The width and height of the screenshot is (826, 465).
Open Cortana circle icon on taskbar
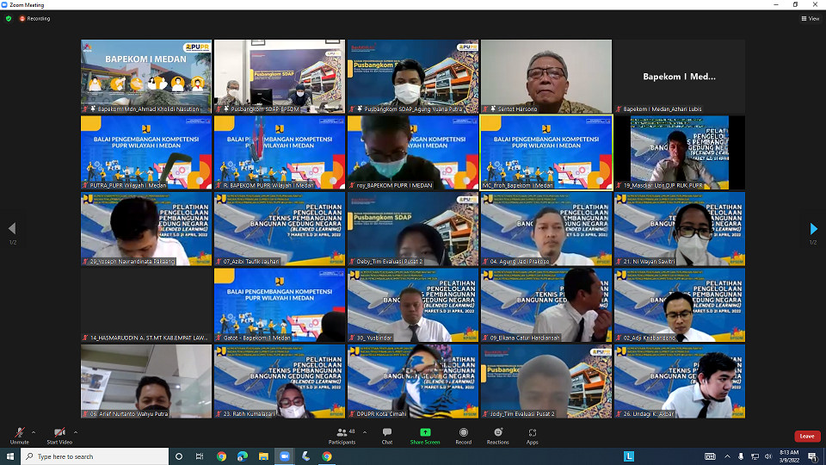tap(179, 456)
